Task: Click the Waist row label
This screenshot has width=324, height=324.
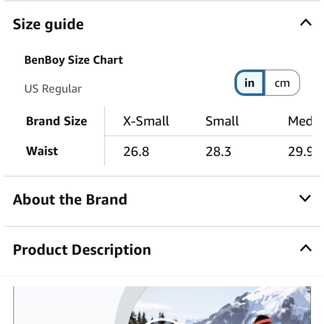Action: 42,151
